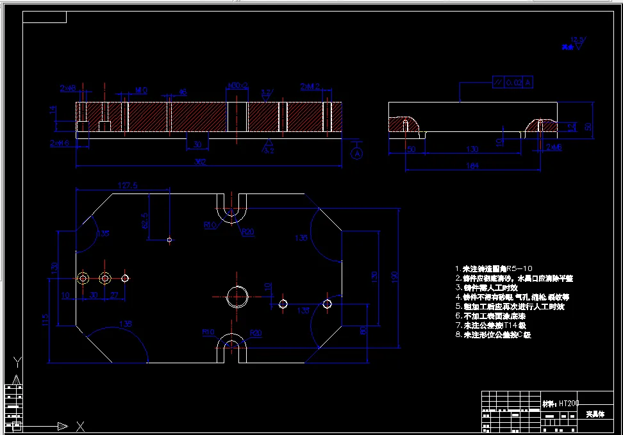Image resolution: width=623 pixels, height=435 pixels.
Task: Select the R20 label at the upper slot
Action: pyautogui.click(x=248, y=232)
